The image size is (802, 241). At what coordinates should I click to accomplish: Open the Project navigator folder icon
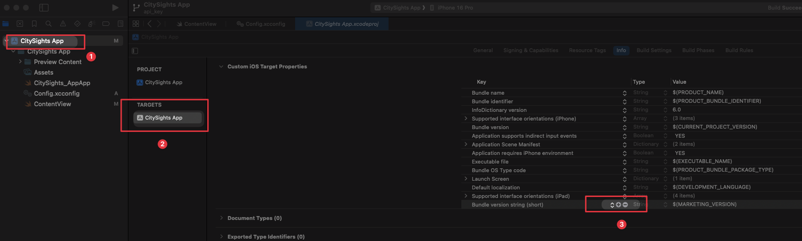pos(6,23)
